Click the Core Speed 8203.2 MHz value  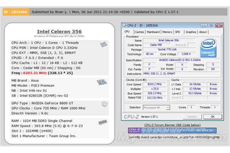[154, 84]
